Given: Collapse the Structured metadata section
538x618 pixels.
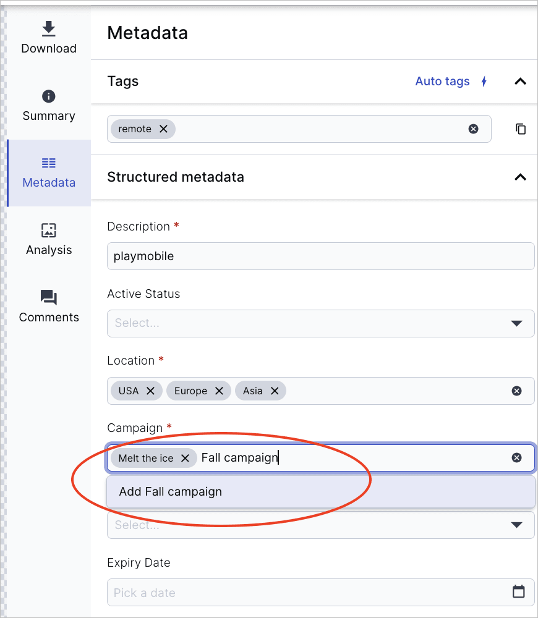Looking at the screenshot, I should (520, 177).
